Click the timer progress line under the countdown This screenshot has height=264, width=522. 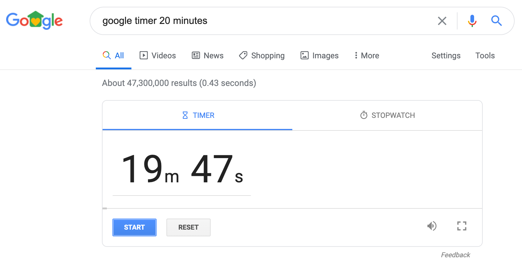[x=182, y=195]
